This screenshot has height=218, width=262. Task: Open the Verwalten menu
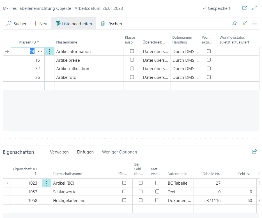click(x=59, y=152)
